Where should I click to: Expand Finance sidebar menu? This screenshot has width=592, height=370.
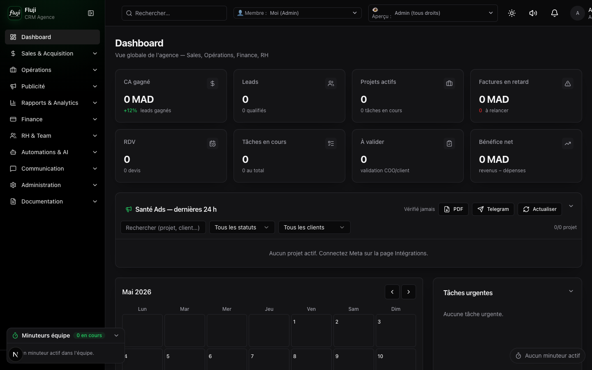click(x=52, y=119)
